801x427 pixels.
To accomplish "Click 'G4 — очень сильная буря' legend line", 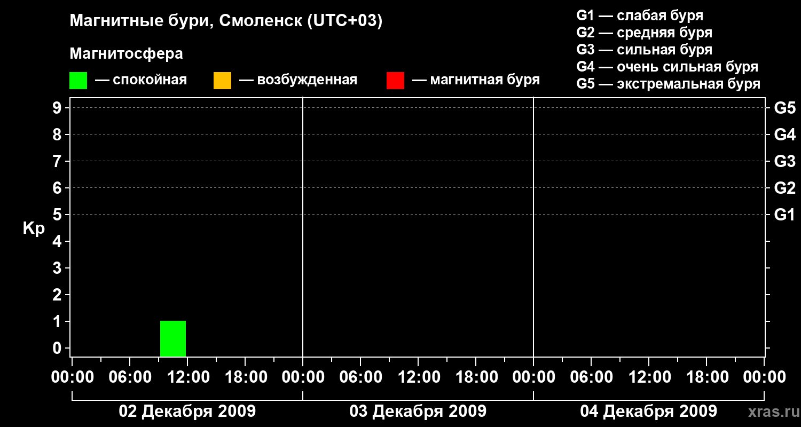I will (x=667, y=67).
